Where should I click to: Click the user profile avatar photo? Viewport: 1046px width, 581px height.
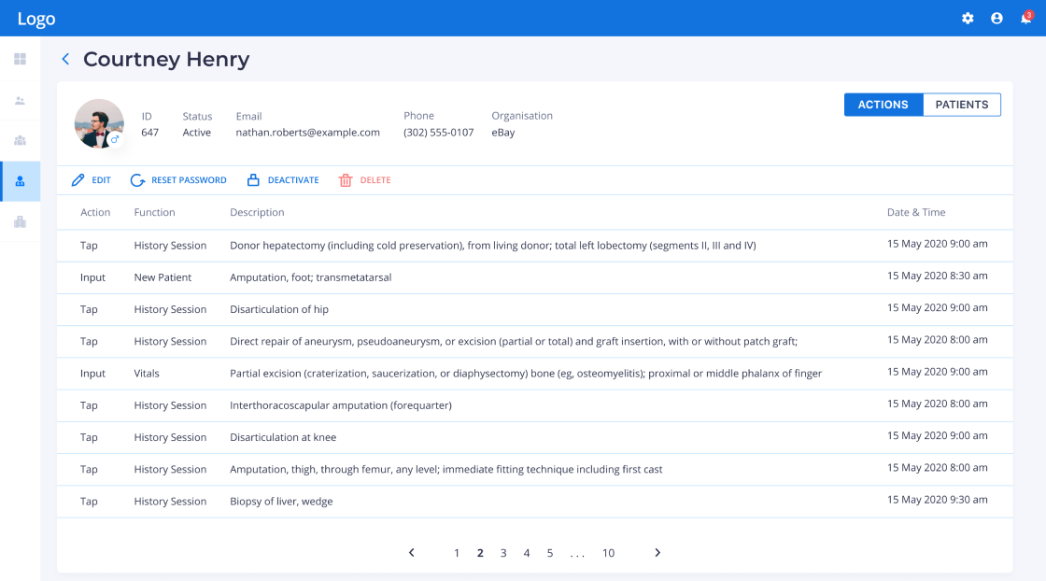point(98,122)
